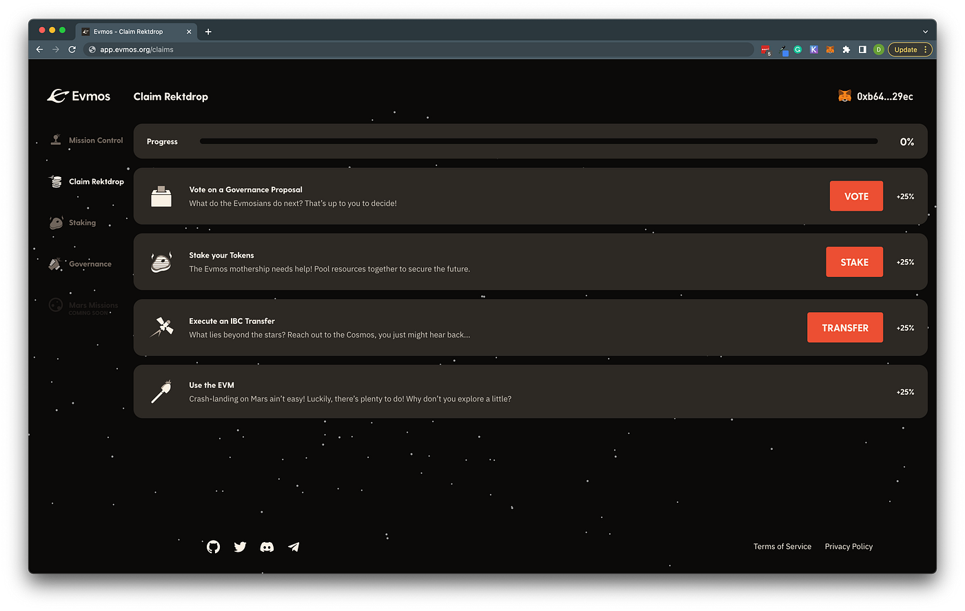The image size is (965, 611).
Task: Click the red extension icon with badge 5
Action: click(x=765, y=50)
